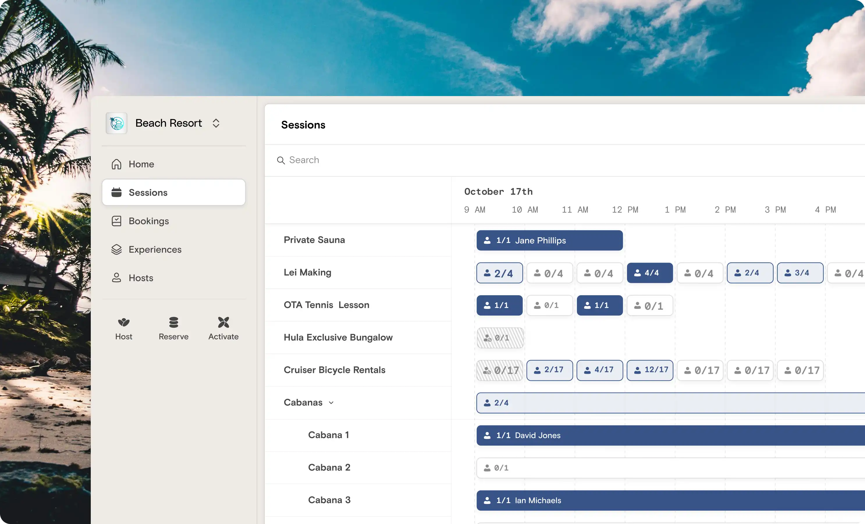Select the 12/17 Cruiser Bicycle Rentals slot
The height and width of the screenshot is (524, 865).
pyautogui.click(x=650, y=370)
